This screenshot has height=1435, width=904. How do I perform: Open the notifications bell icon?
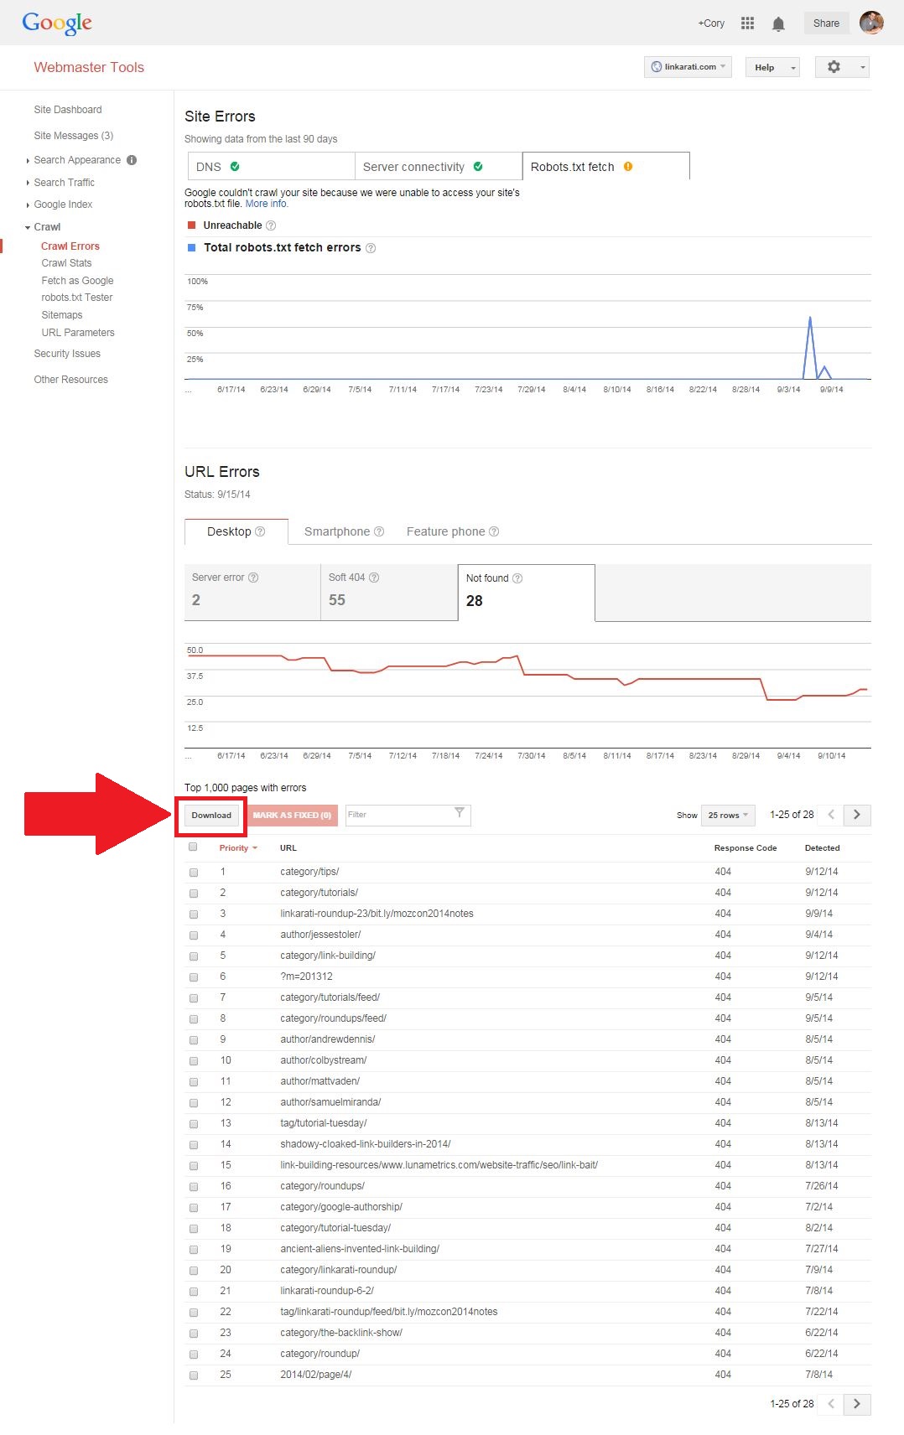(x=778, y=23)
